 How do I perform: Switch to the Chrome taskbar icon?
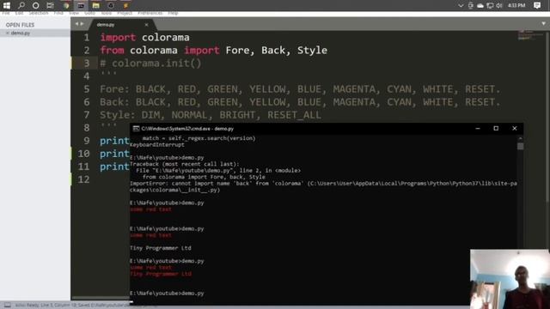coord(66,6)
